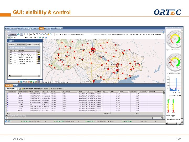189x142 pixels.
Task: Open From Location column filter dropdown
Action: tap(41, 92)
